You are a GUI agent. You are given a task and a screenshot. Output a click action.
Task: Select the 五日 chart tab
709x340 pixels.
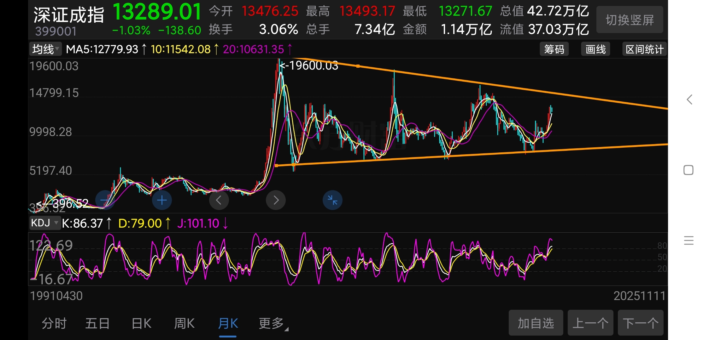click(x=97, y=324)
